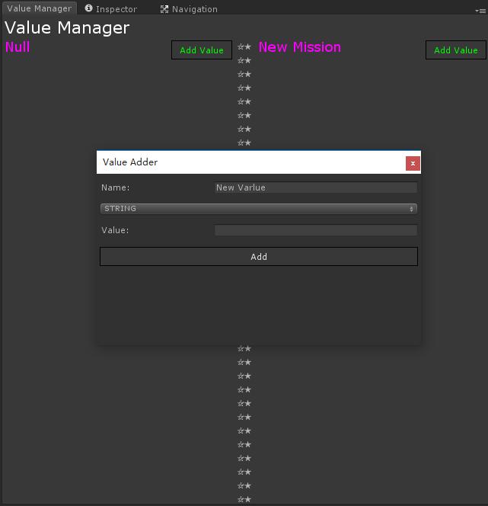Click the topmost star divider icon
Viewport: 488px width, 506px height.
pos(244,47)
